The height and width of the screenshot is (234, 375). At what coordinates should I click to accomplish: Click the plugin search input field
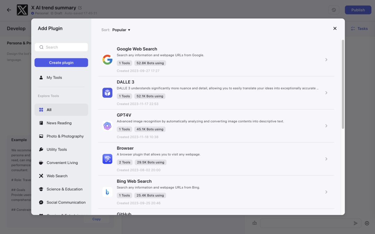pyautogui.click(x=64, y=47)
